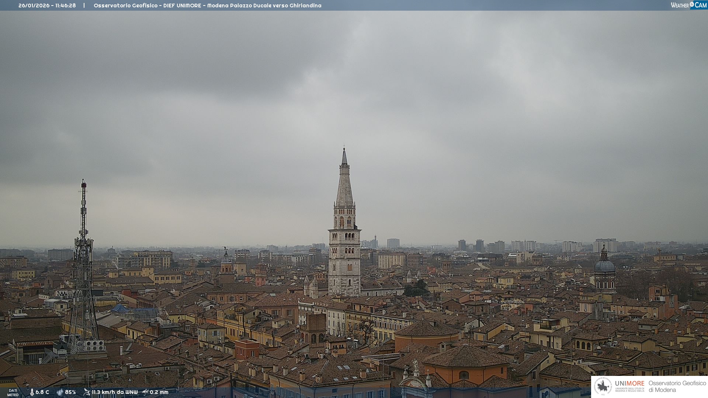Image resolution: width=708 pixels, height=398 pixels.
Task: Click the tall building left of the distant towers
Action: coord(393,243)
